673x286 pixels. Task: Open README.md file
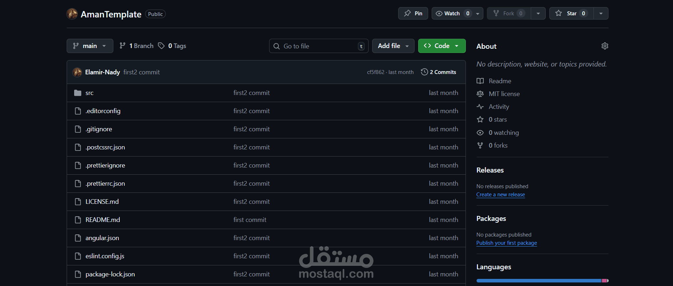pyautogui.click(x=103, y=220)
